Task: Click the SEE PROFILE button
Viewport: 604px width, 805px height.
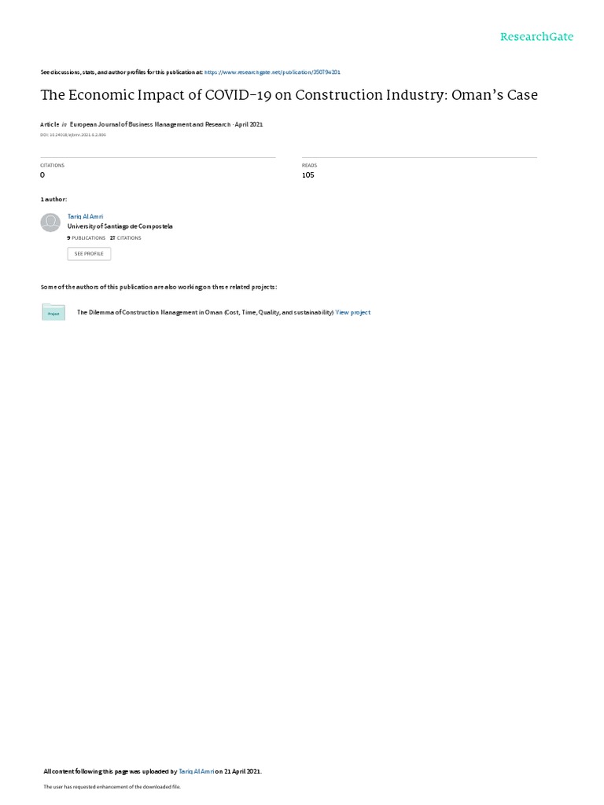Action: tap(89, 254)
